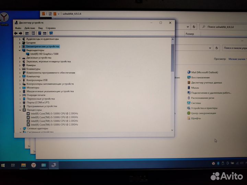Open Устройства и принтеры link
Viewport: 247px width, 185px height.
coord(204,108)
